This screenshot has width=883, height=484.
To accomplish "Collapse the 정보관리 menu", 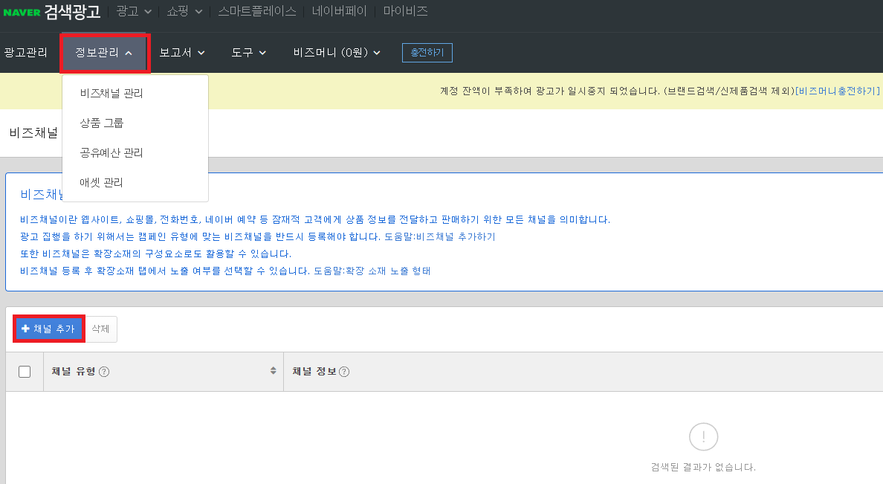I will pyautogui.click(x=104, y=52).
